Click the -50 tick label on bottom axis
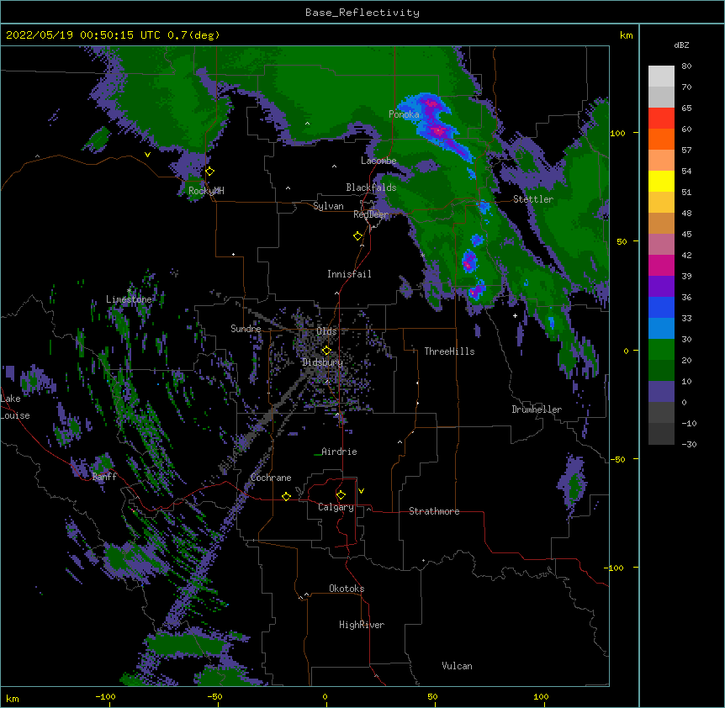 [x=214, y=696]
